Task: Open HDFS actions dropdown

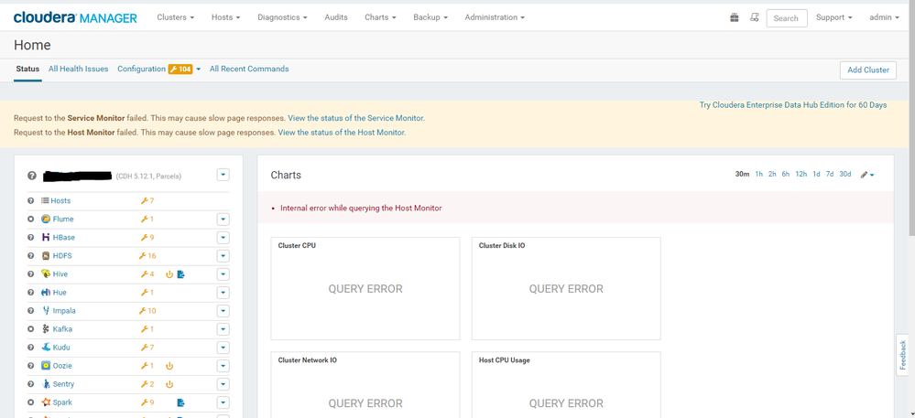Action: (223, 256)
